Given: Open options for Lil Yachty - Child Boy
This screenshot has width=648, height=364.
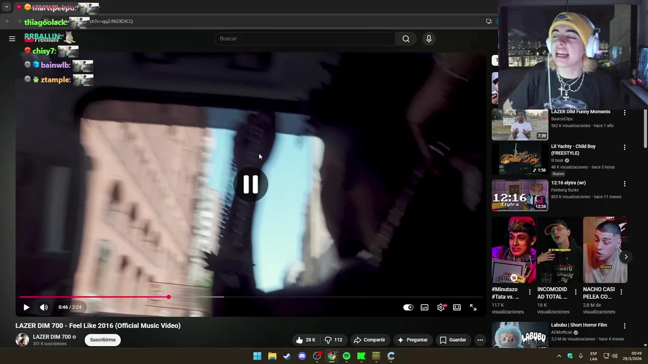Looking at the screenshot, I should point(624,147).
